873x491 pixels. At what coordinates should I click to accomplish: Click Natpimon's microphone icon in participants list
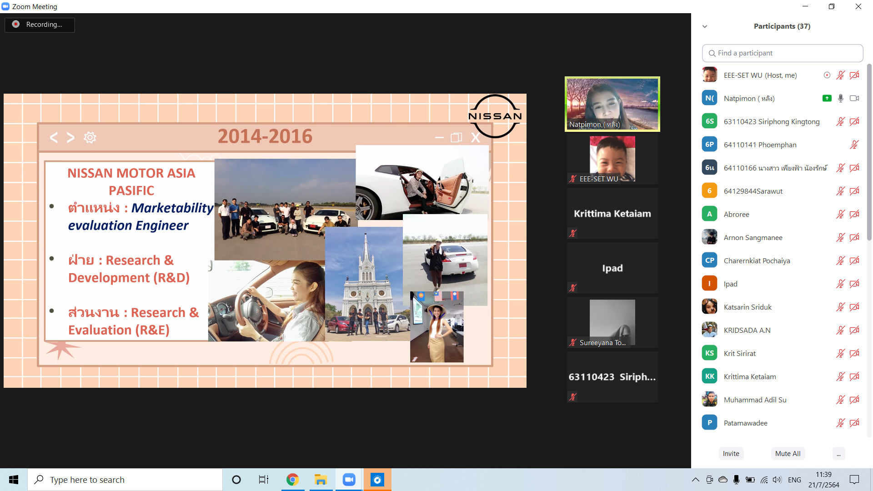(x=840, y=98)
